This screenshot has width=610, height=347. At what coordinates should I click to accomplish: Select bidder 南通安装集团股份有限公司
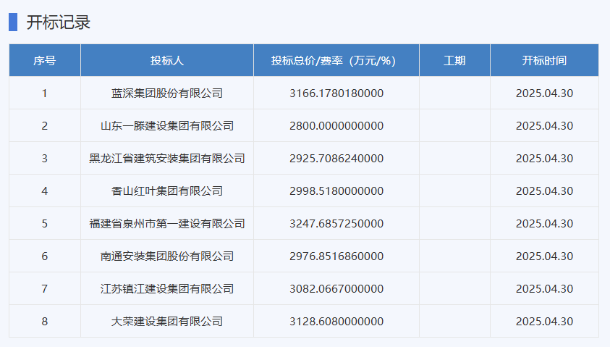pos(167,256)
